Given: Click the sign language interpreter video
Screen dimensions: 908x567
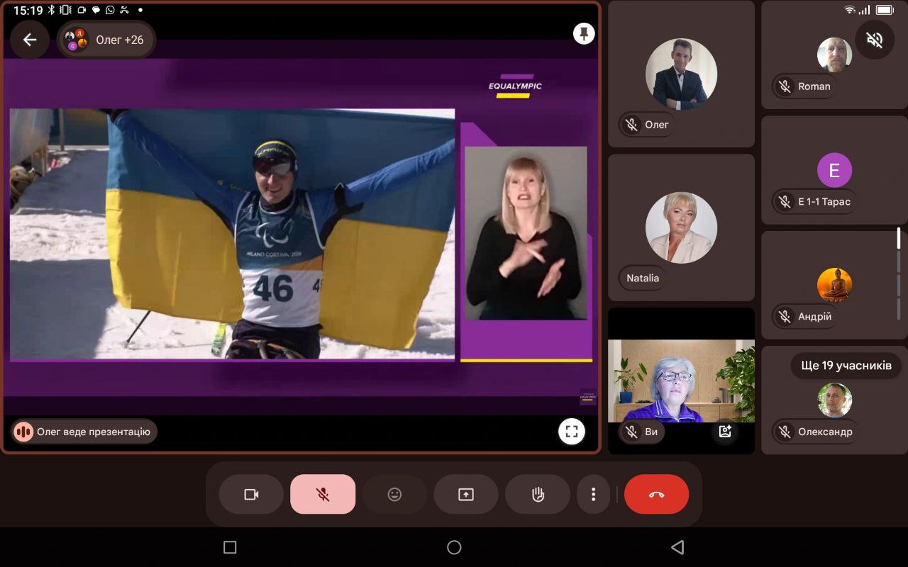Looking at the screenshot, I should (526, 233).
